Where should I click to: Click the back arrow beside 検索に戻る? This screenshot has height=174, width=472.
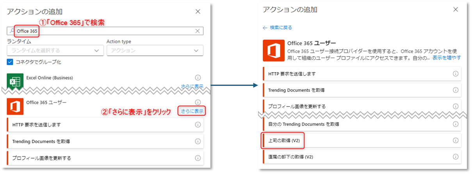[265, 28]
